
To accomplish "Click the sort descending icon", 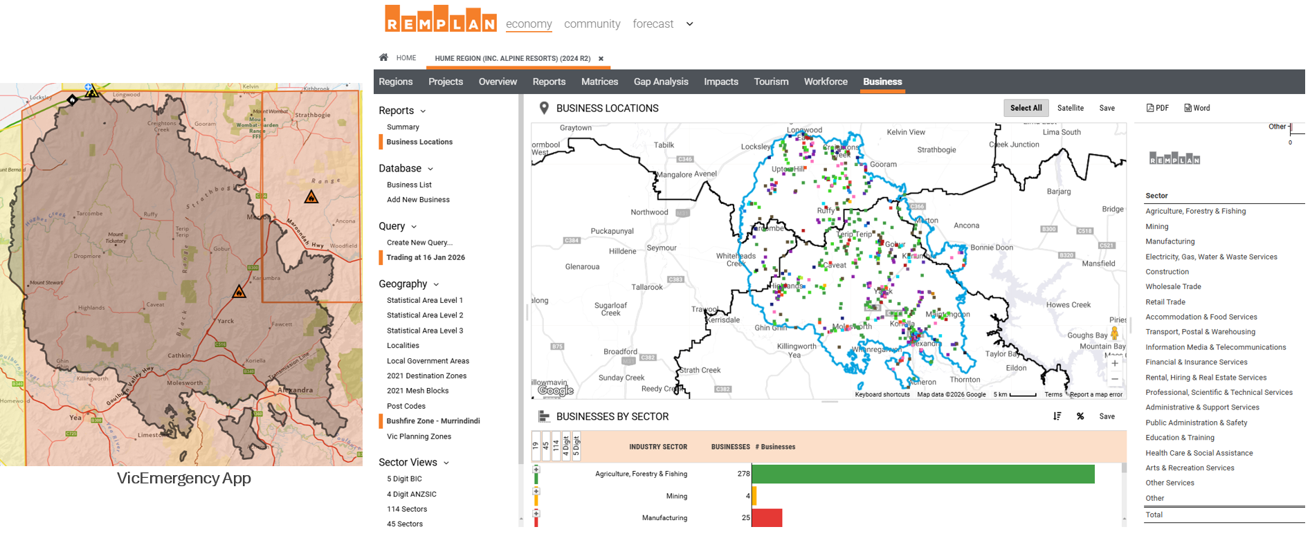I will [x=1057, y=416].
